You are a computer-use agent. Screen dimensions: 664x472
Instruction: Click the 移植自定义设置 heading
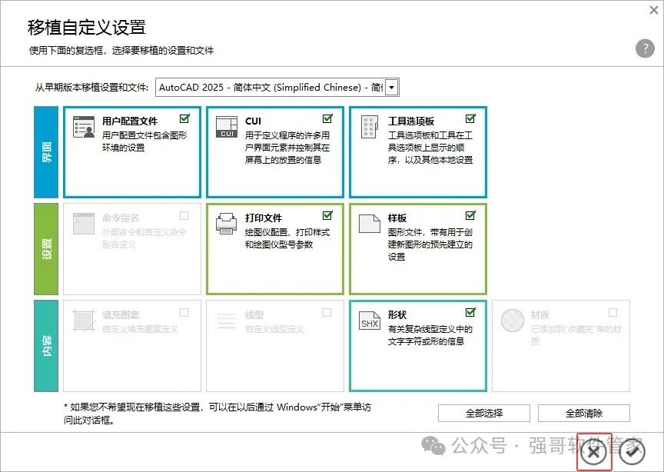click(x=87, y=27)
